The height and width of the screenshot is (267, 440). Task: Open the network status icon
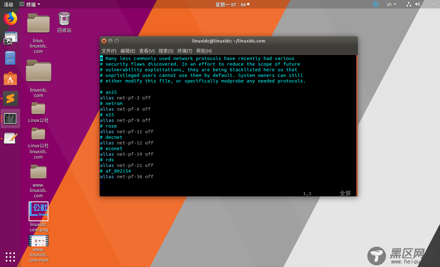point(409,4)
